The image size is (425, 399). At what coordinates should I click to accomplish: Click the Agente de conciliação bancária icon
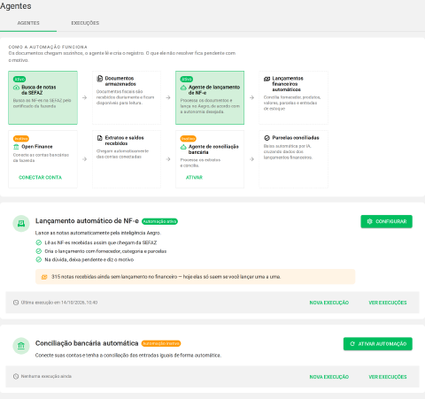[x=183, y=147]
